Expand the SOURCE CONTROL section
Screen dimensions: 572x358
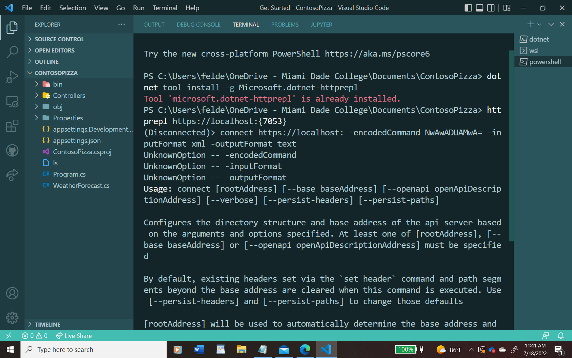(79, 39)
